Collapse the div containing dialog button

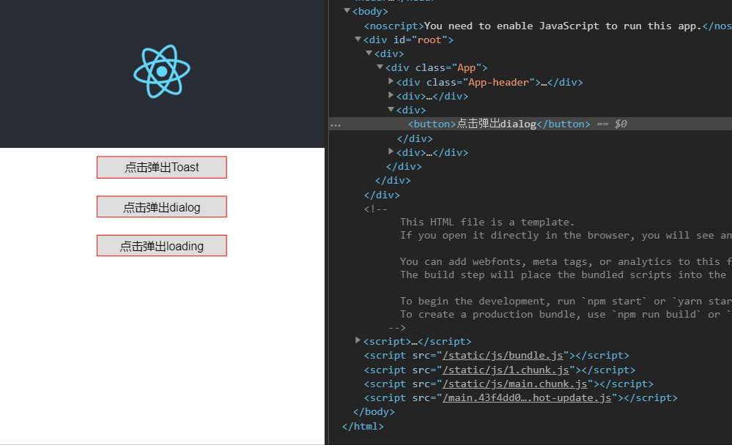pyautogui.click(x=391, y=109)
